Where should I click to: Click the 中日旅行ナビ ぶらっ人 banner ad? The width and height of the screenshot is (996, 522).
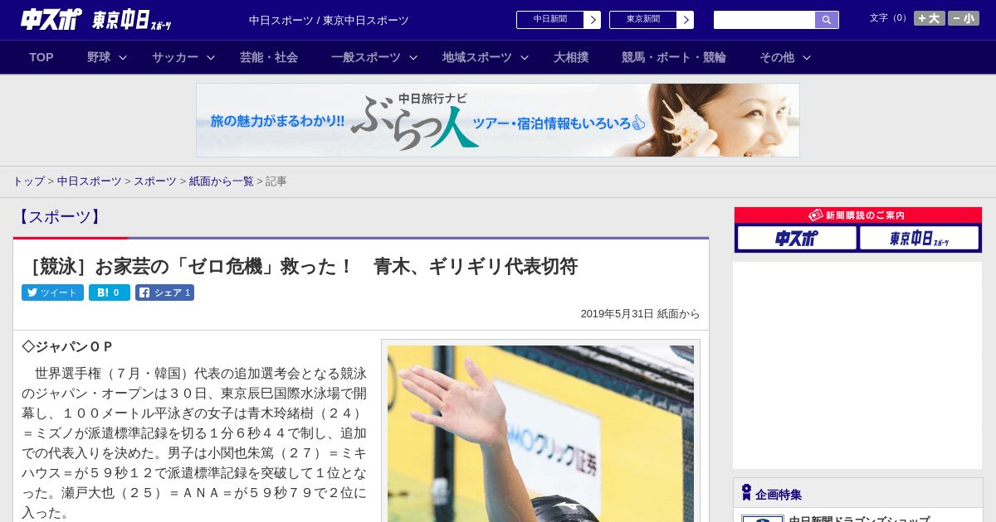click(498, 120)
